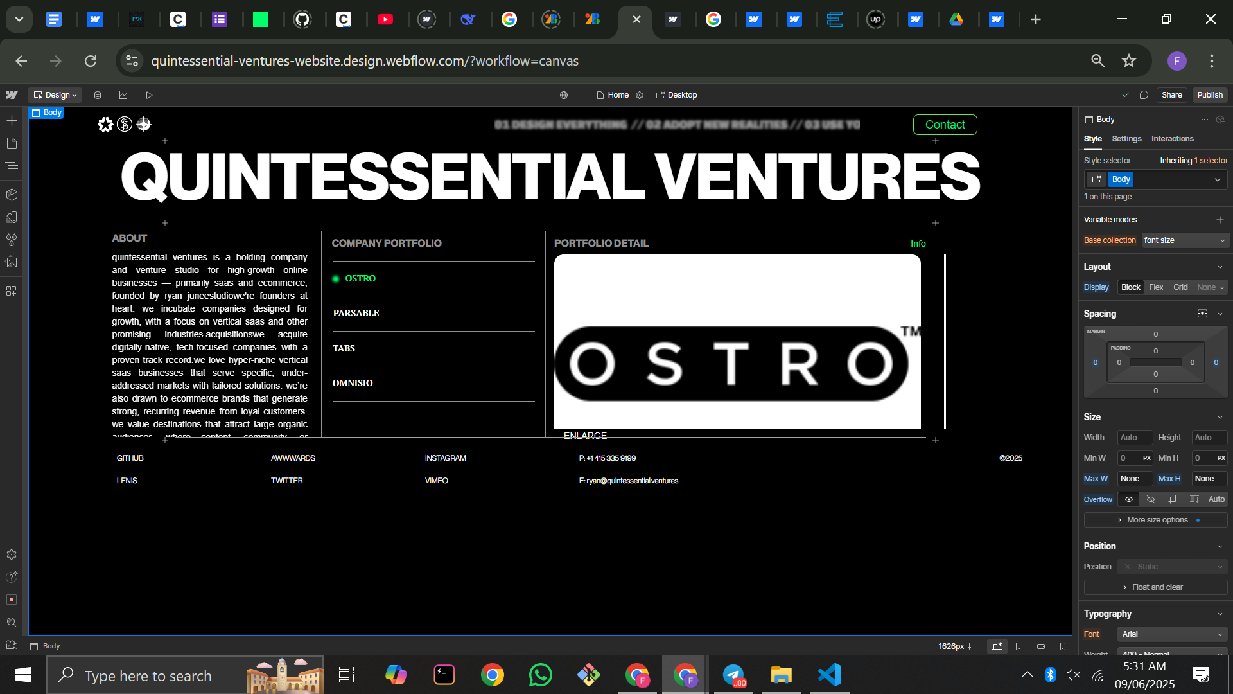Open Display None more options dropdown

[1211, 287]
